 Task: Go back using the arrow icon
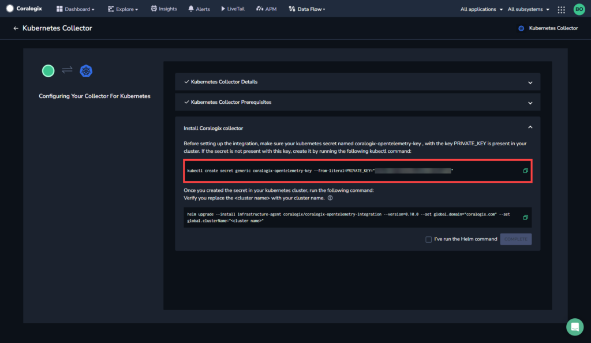(x=16, y=28)
